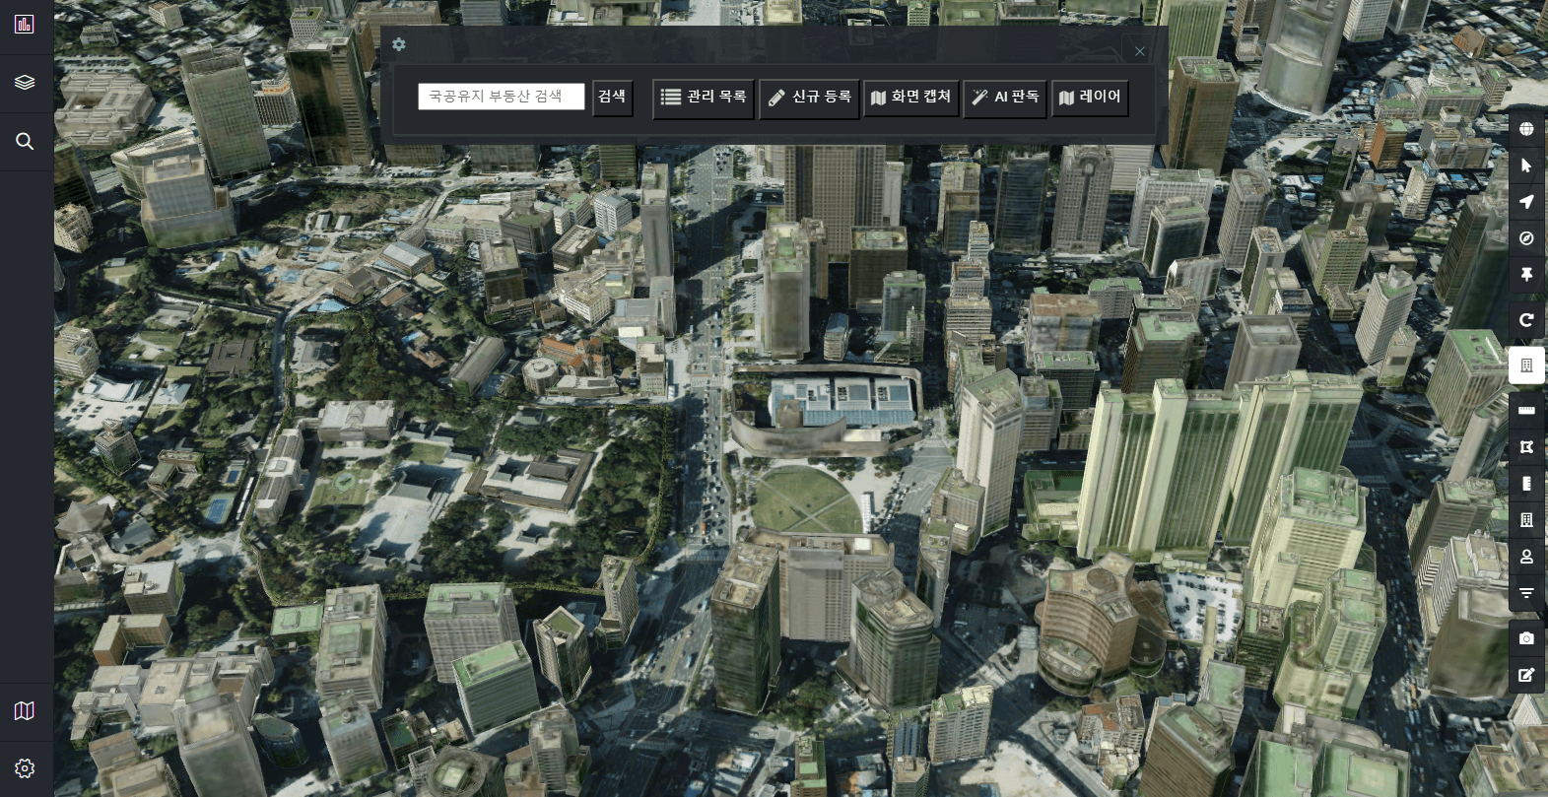Click the edit pencil-square icon in right toolbar
Screen dimensions: 1548x797
[x=1526, y=675]
